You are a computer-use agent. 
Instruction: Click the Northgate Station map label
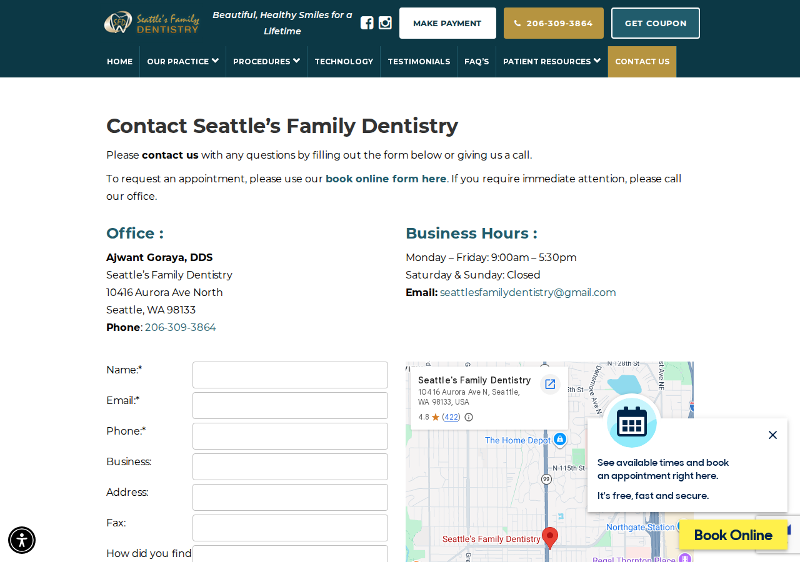click(641, 527)
